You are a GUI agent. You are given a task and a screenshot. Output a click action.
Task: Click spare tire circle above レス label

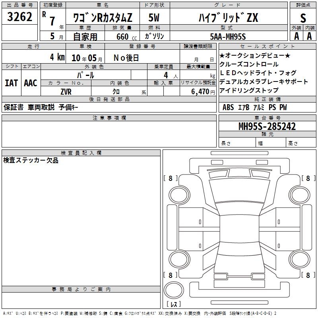click(x=174, y=290)
